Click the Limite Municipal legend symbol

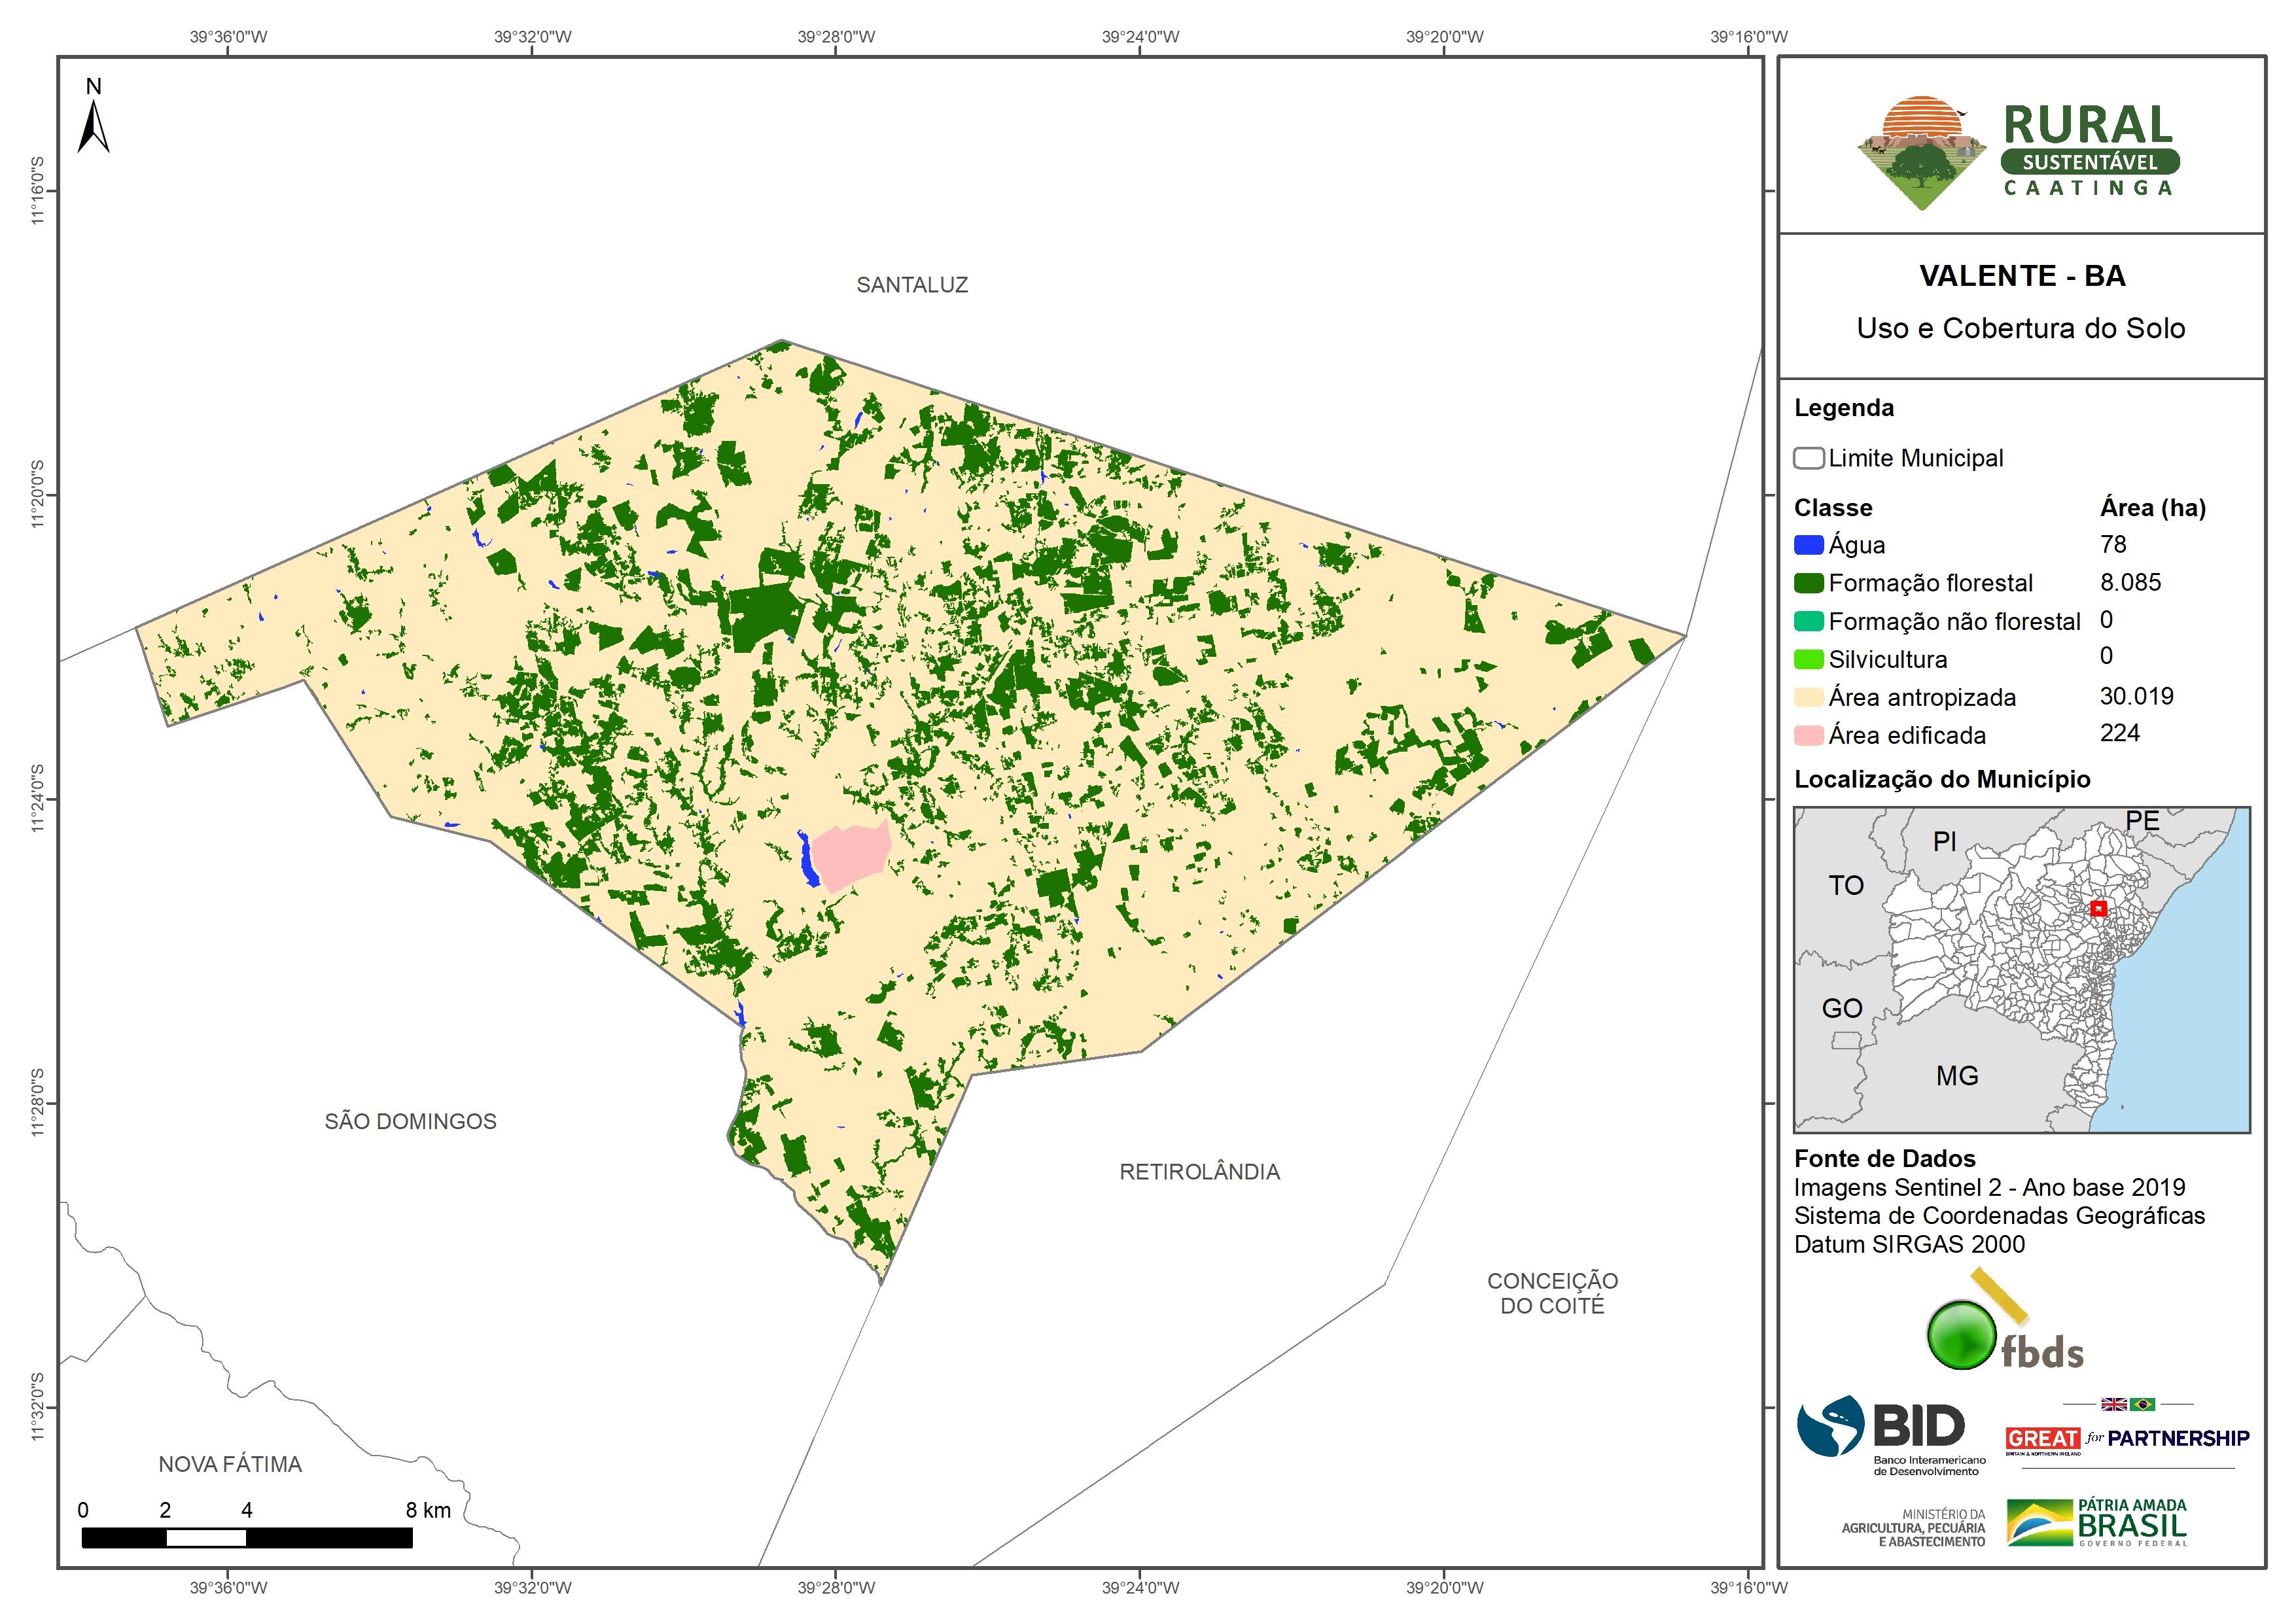click(x=1808, y=458)
